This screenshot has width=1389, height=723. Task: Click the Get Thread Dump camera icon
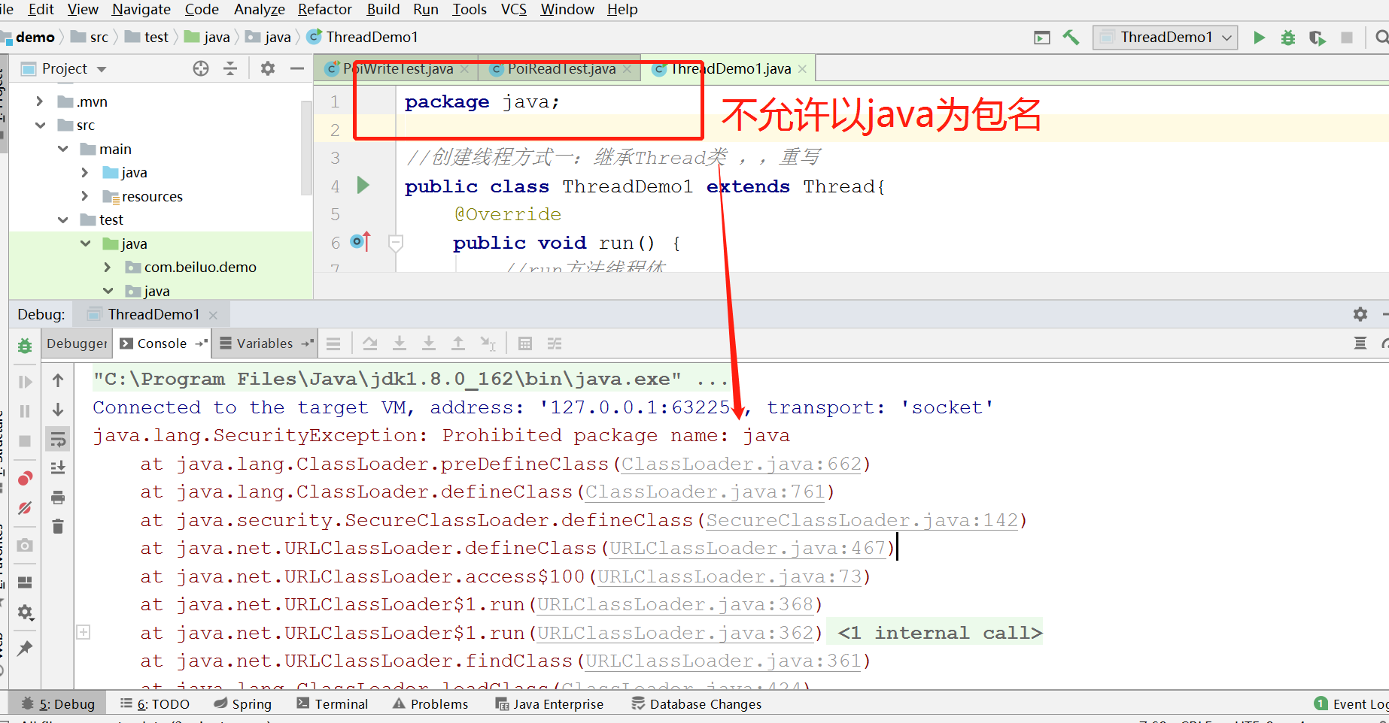tap(25, 546)
